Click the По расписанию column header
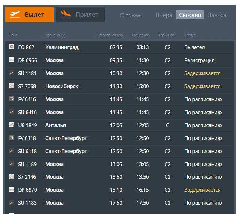237x214 pixels. pyautogui.click(x=110, y=35)
